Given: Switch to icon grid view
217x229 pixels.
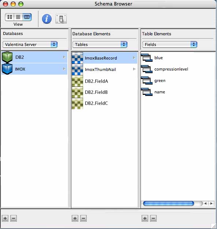Looking at the screenshot, I should tap(10, 17).
